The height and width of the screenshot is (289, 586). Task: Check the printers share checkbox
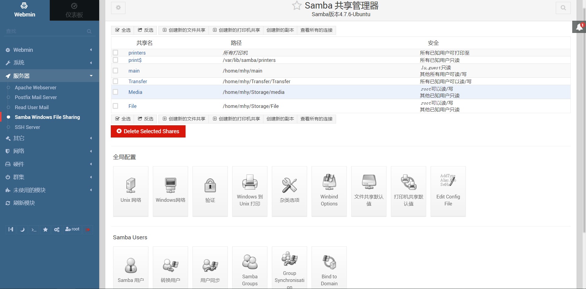coord(115,52)
